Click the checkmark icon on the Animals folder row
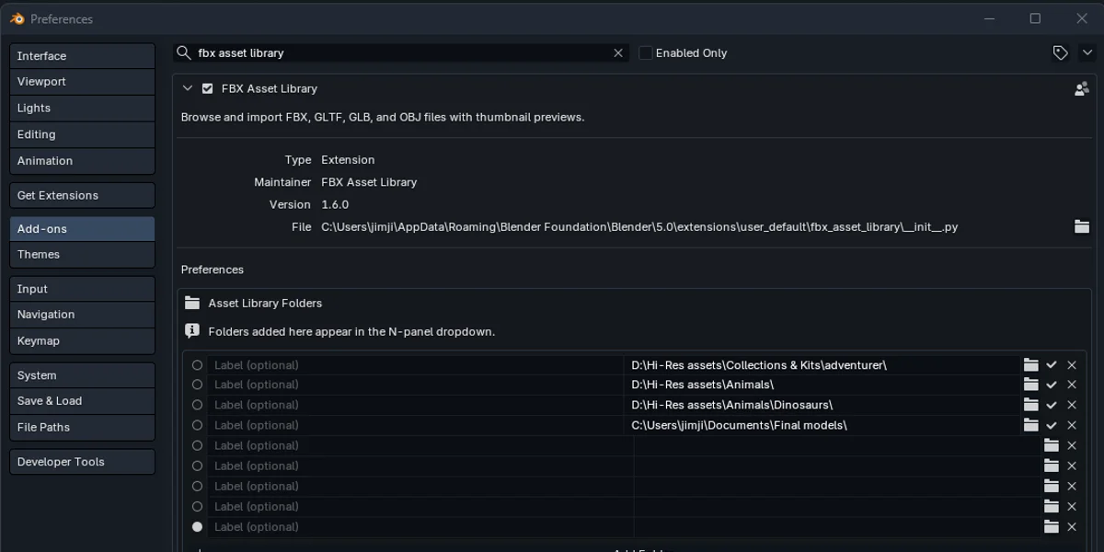This screenshot has height=552, width=1104. [1052, 385]
